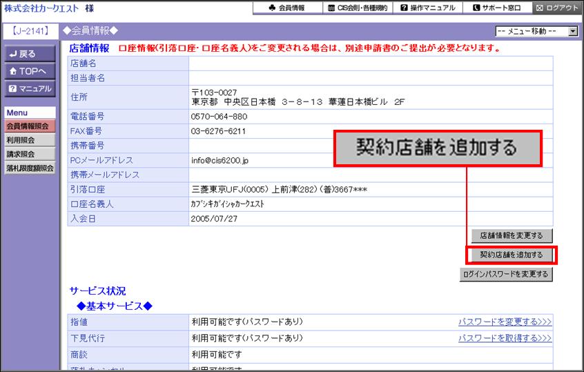Click 契約店舗を追加する button
Viewport: 584px width, 372px height.
click(512, 255)
